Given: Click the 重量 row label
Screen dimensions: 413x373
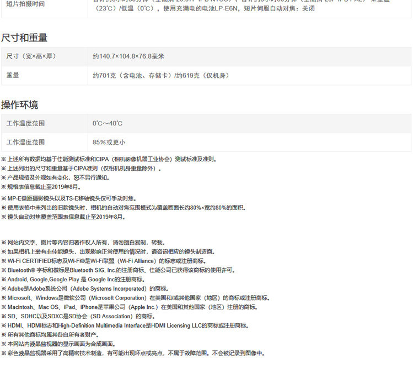Looking at the screenshot, I should pyautogui.click(x=13, y=75).
